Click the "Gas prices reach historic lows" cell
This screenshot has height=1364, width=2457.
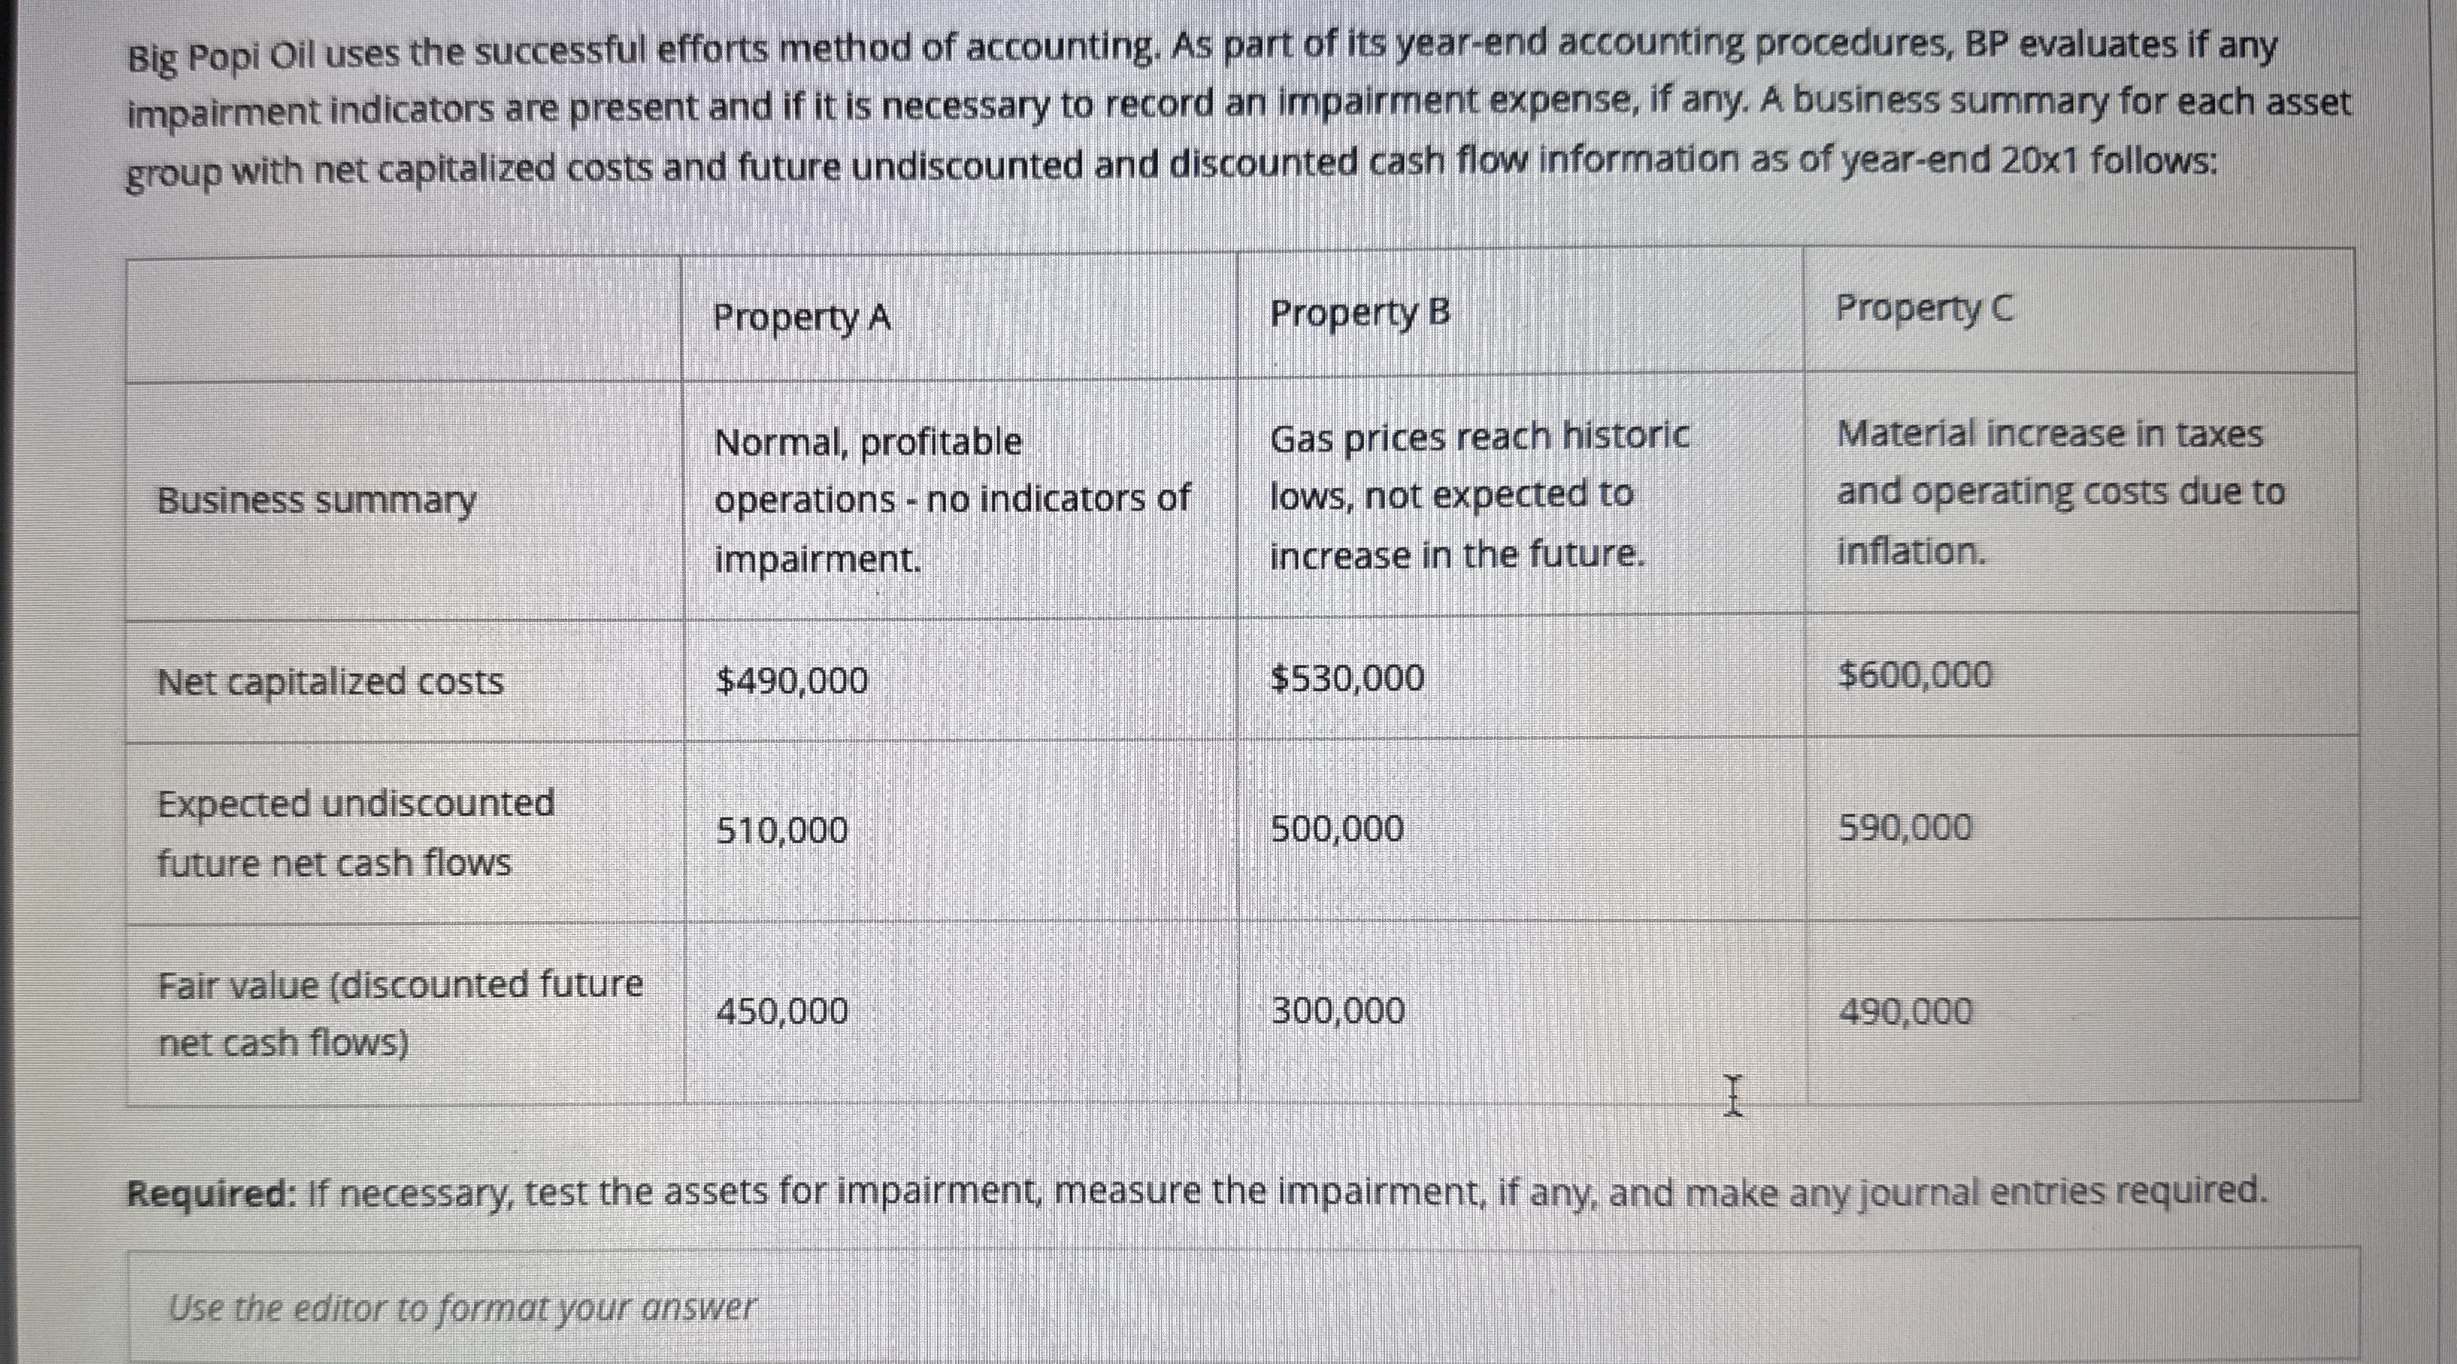tap(1478, 495)
